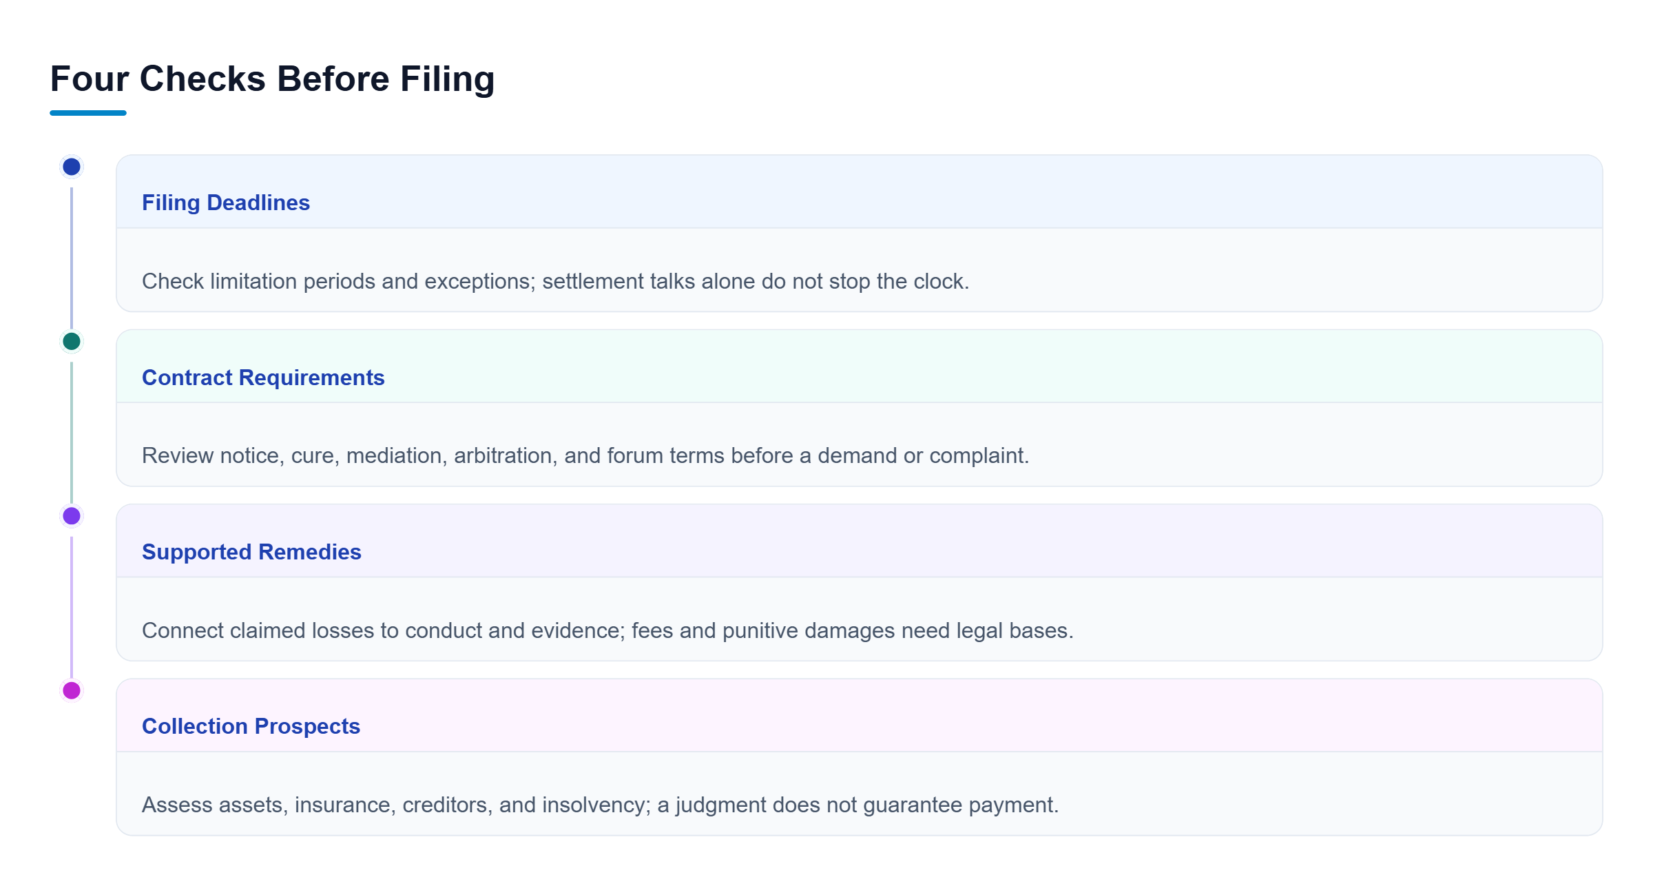Click the blue Filing Deadlines timeline dot
The image size is (1653, 886).
pyautogui.click(x=72, y=167)
